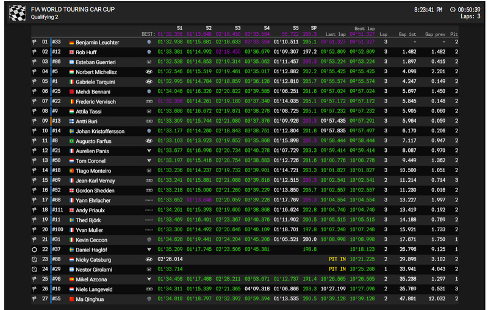Image resolution: width=488 pixels, height=310 pixels.
Task: Click the Cupra logo in Aurelien Panis's row
Action: click(x=149, y=151)
